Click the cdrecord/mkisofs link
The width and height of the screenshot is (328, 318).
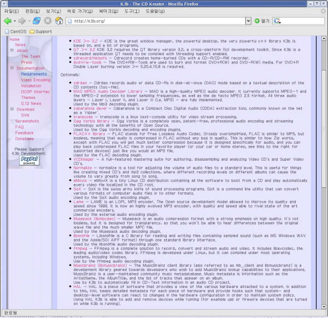(90, 58)
